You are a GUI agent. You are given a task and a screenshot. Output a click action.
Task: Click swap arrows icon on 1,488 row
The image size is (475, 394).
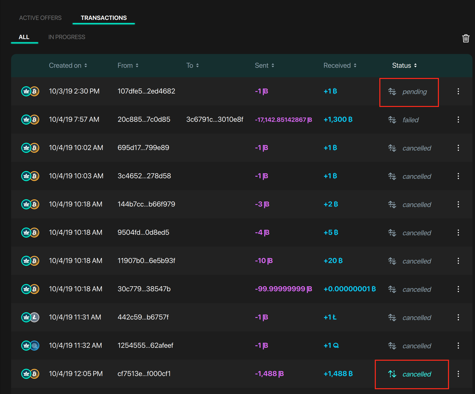tap(392, 374)
